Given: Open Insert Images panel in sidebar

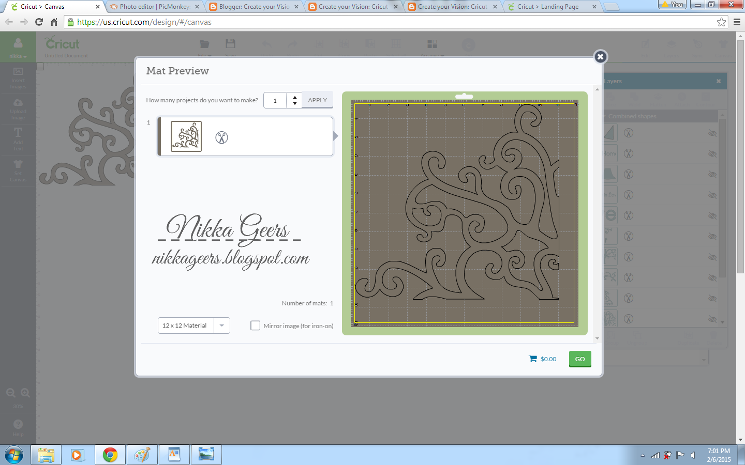Looking at the screenshot, I should pos(18,78).
